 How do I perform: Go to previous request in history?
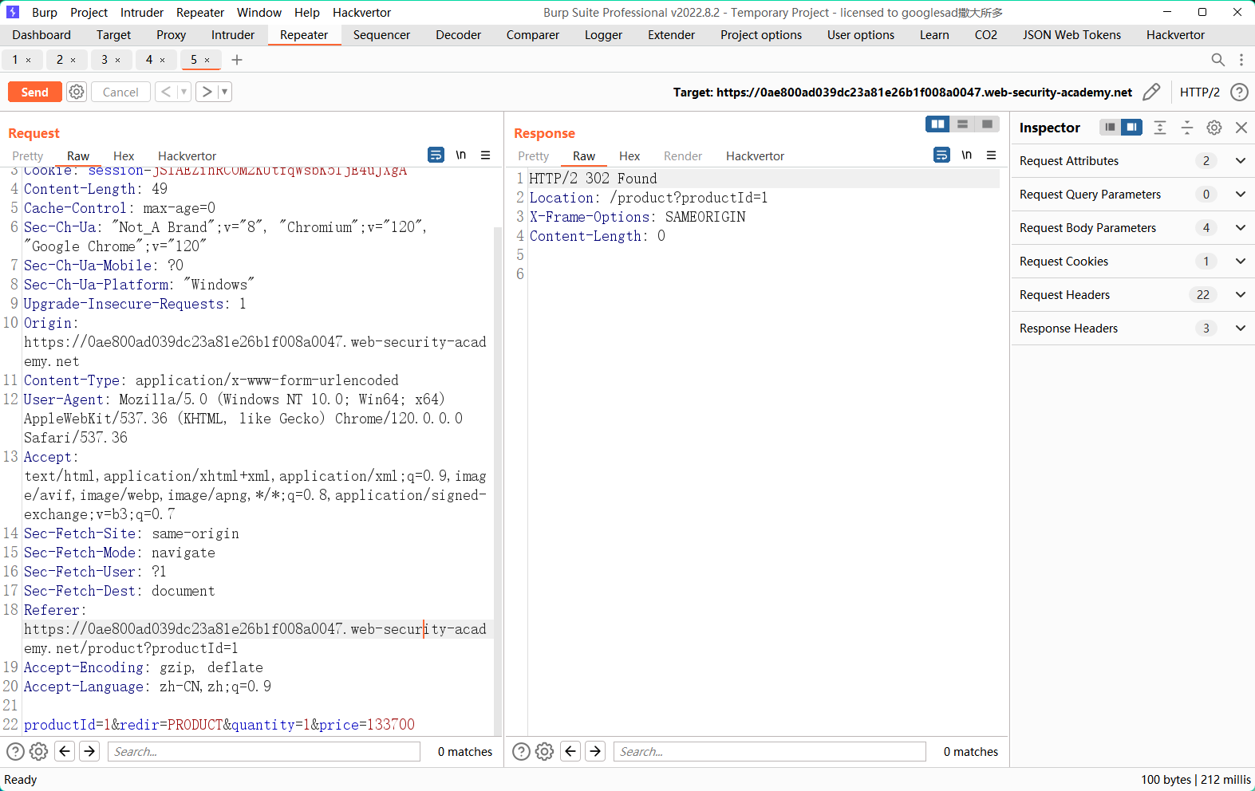[x=166, y=92]
